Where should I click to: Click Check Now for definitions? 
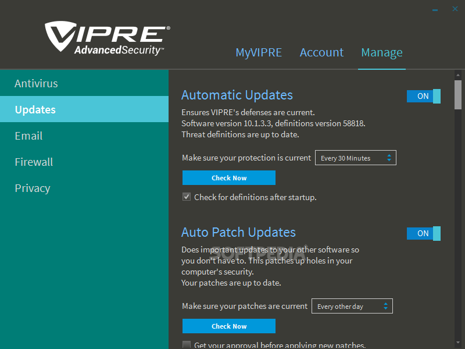[x=228, y=178]
